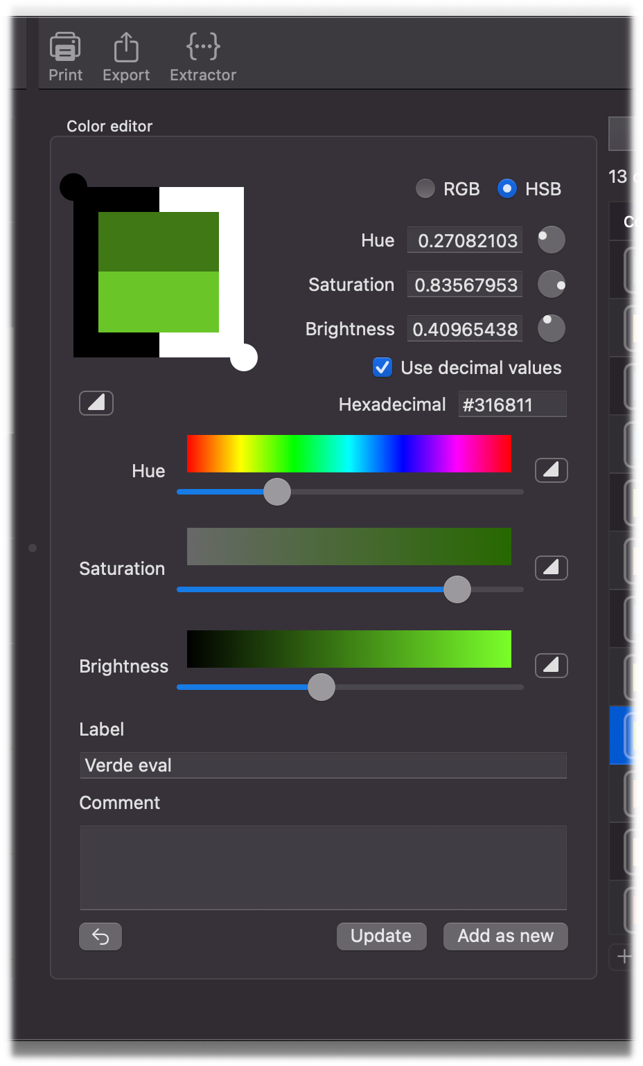Click the Hue rainbow gradient bar
Screen dimensions: 643x1066
pyautogui.click(x=349, y=454)
